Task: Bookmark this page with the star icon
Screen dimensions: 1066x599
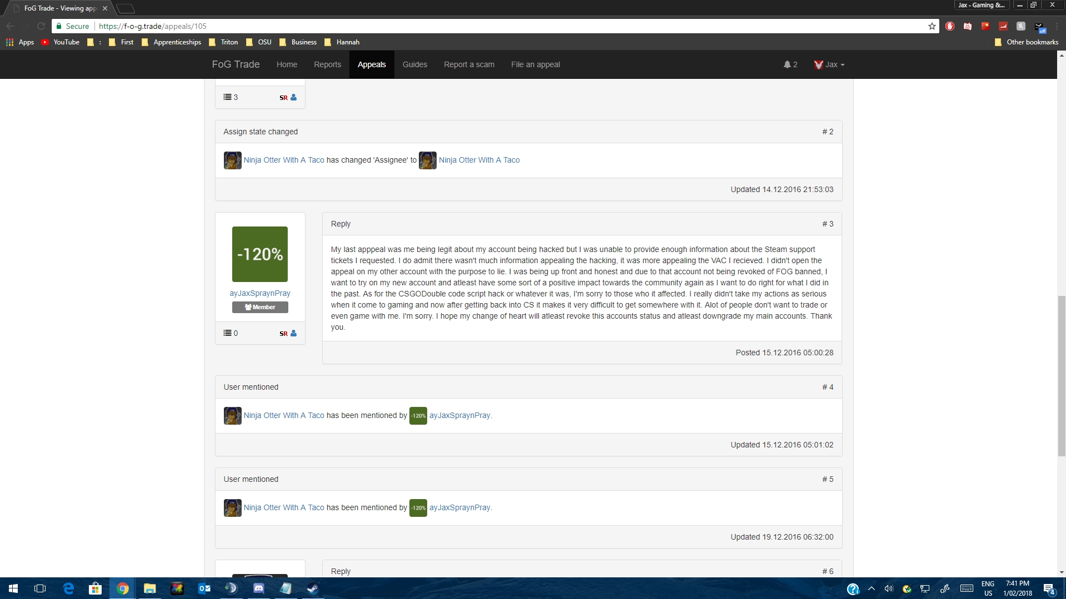Action: coord(932,26)
